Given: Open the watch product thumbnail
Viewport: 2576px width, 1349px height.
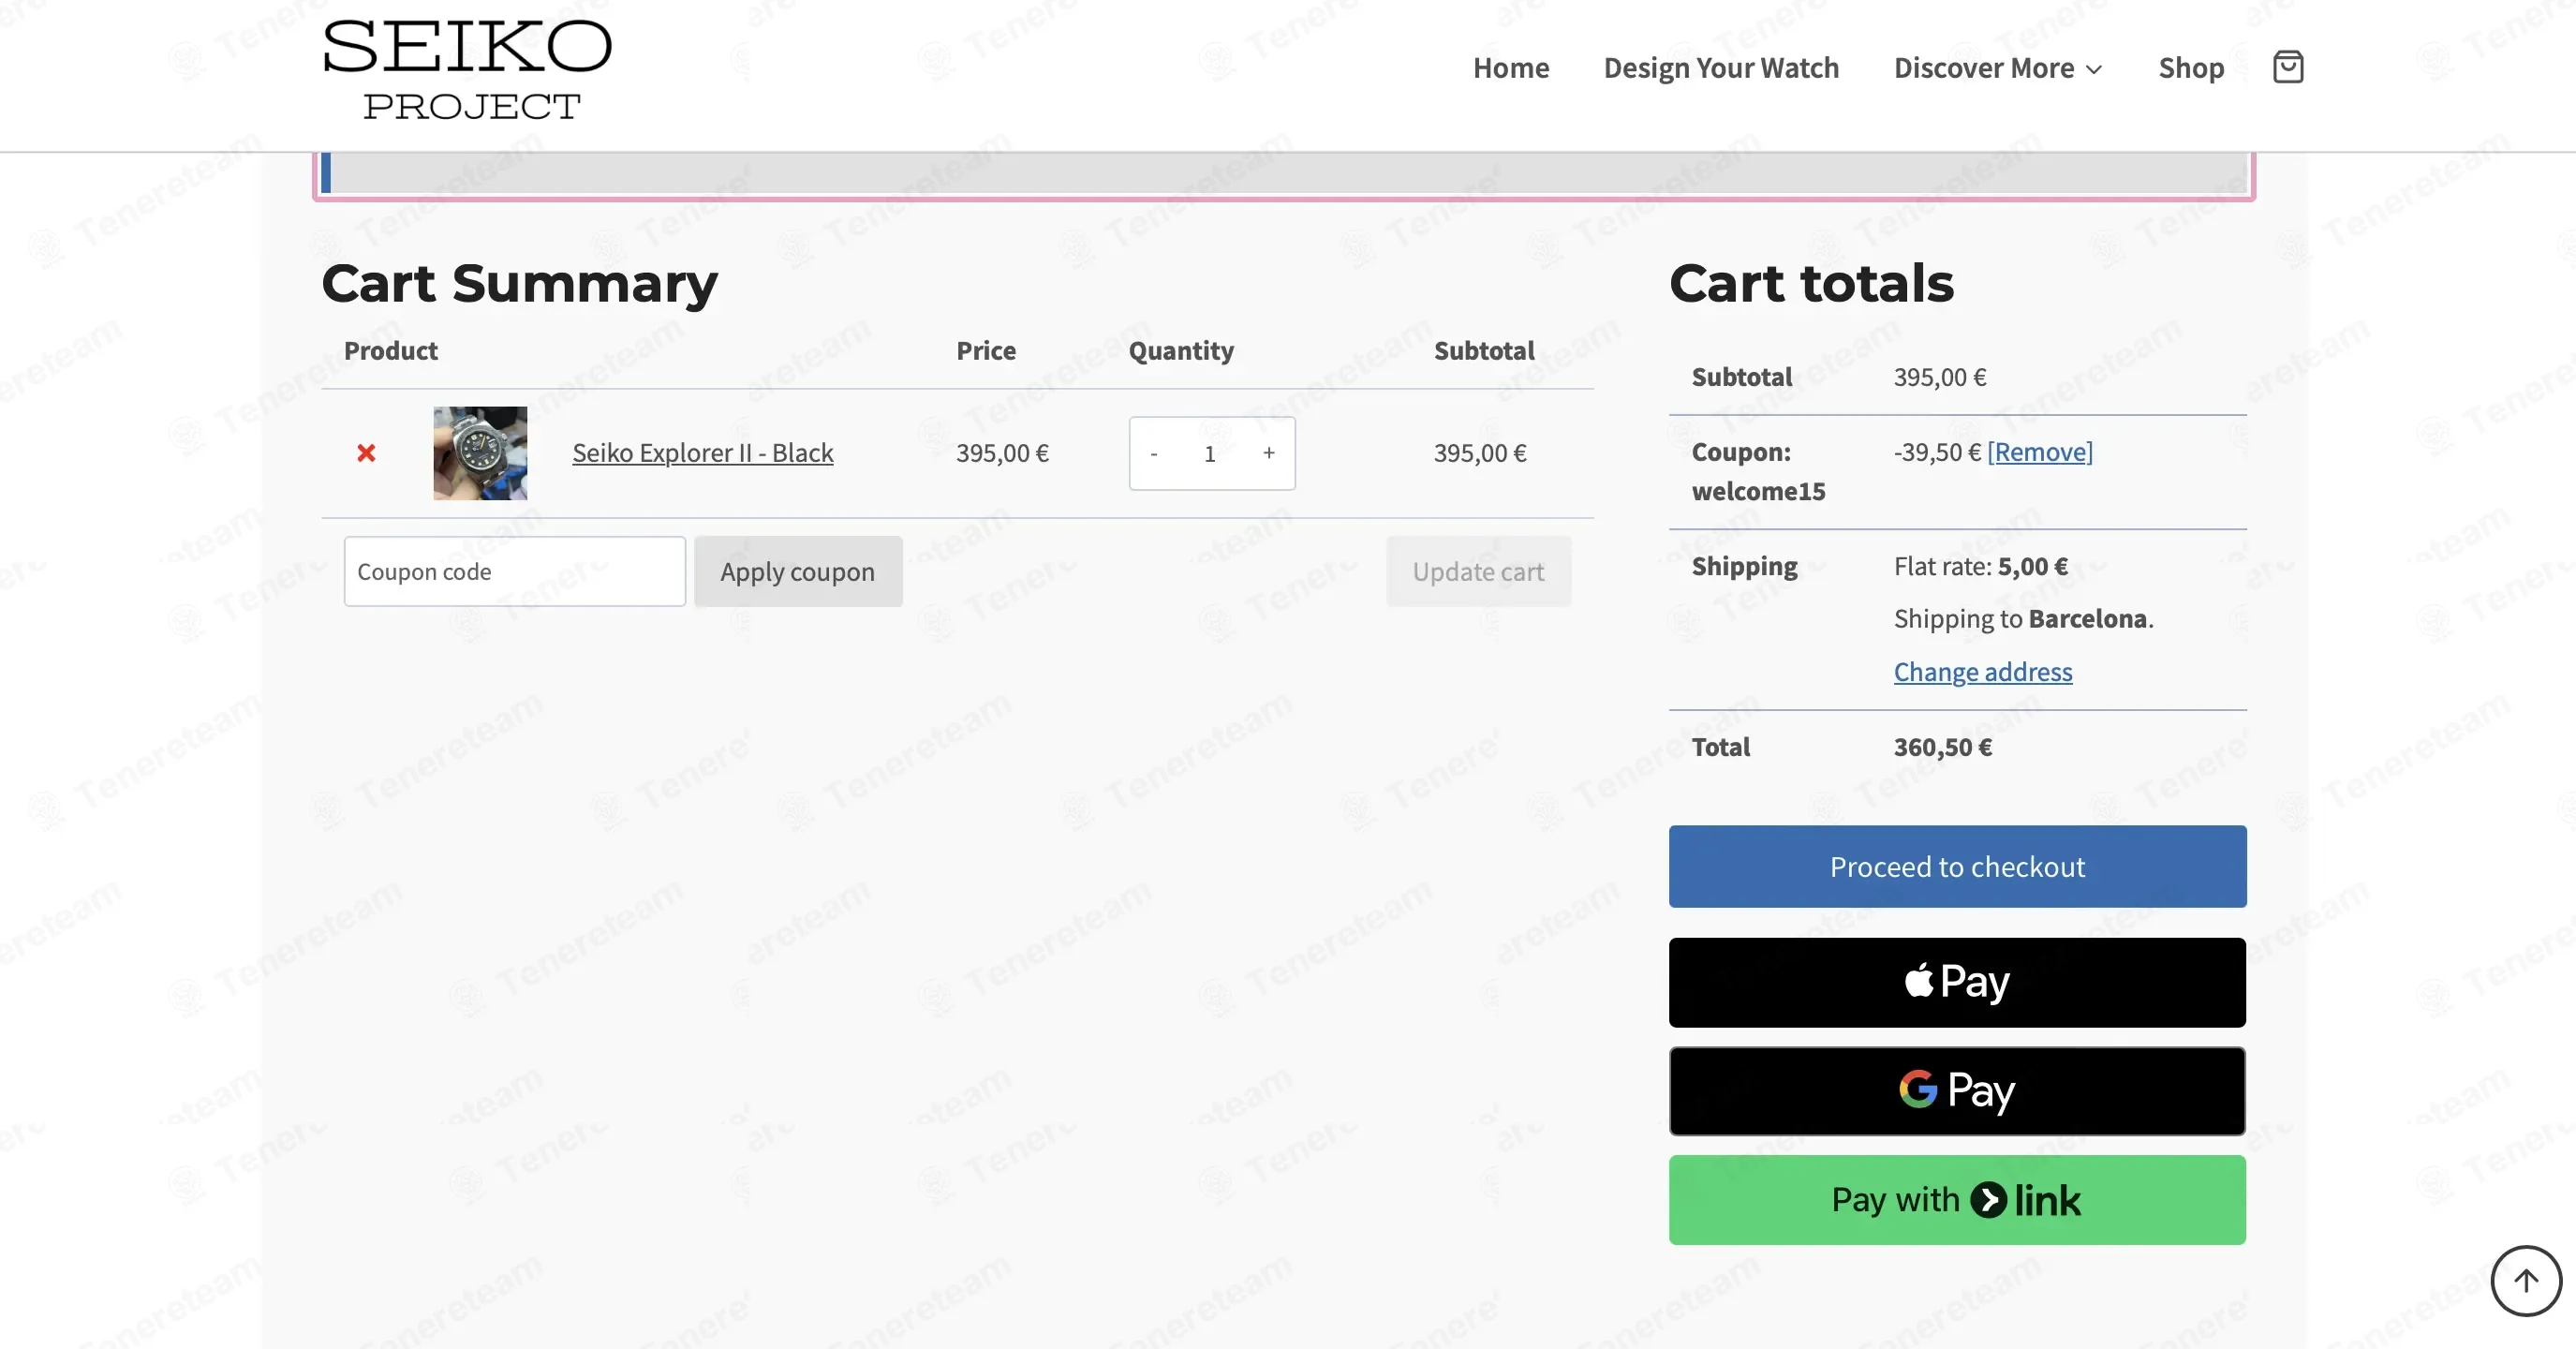Looking at the screenshot, I should 480,453.
